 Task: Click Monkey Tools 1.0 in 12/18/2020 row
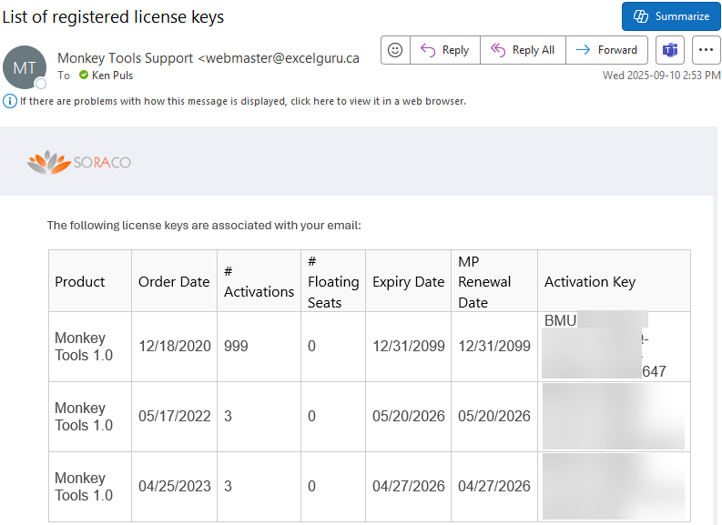tap(84, 347)
